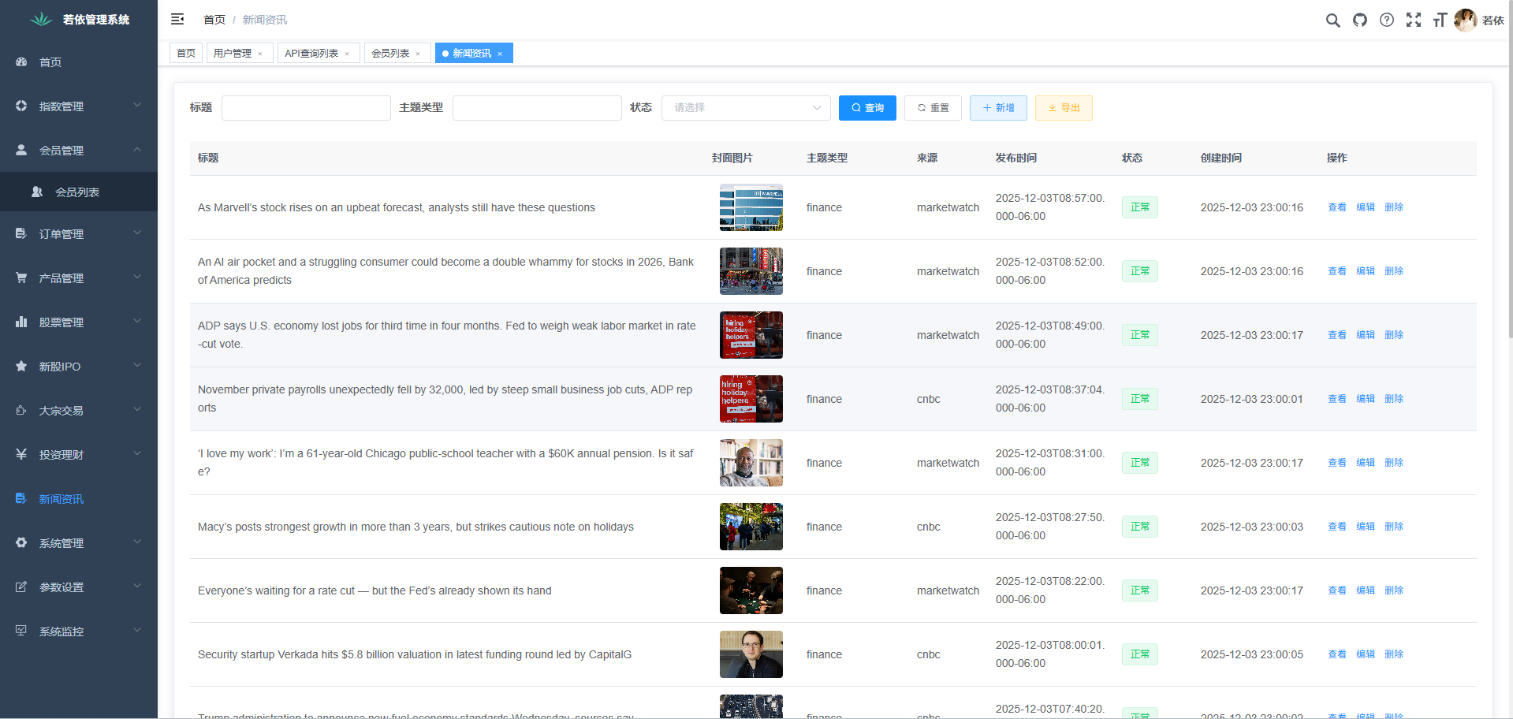Close the 用户管理 tab with its x icon
Image resolution: width=1513 pixels, height=719 pixels.
[260, 54]
